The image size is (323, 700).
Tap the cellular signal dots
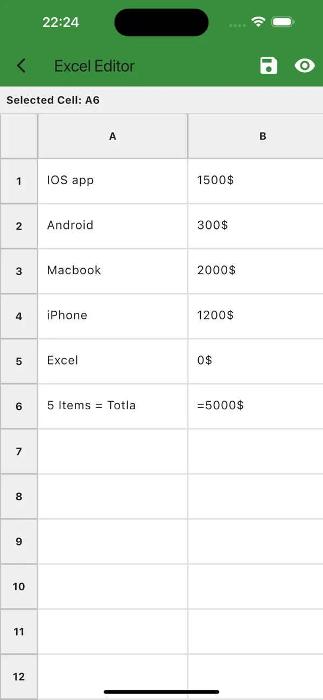pos(237,24)
